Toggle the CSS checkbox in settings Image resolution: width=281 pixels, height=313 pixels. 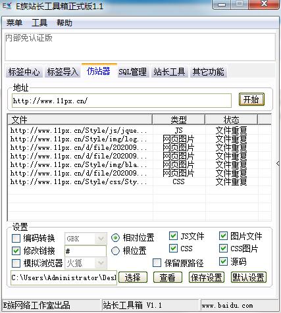click(x=173, y=249)
